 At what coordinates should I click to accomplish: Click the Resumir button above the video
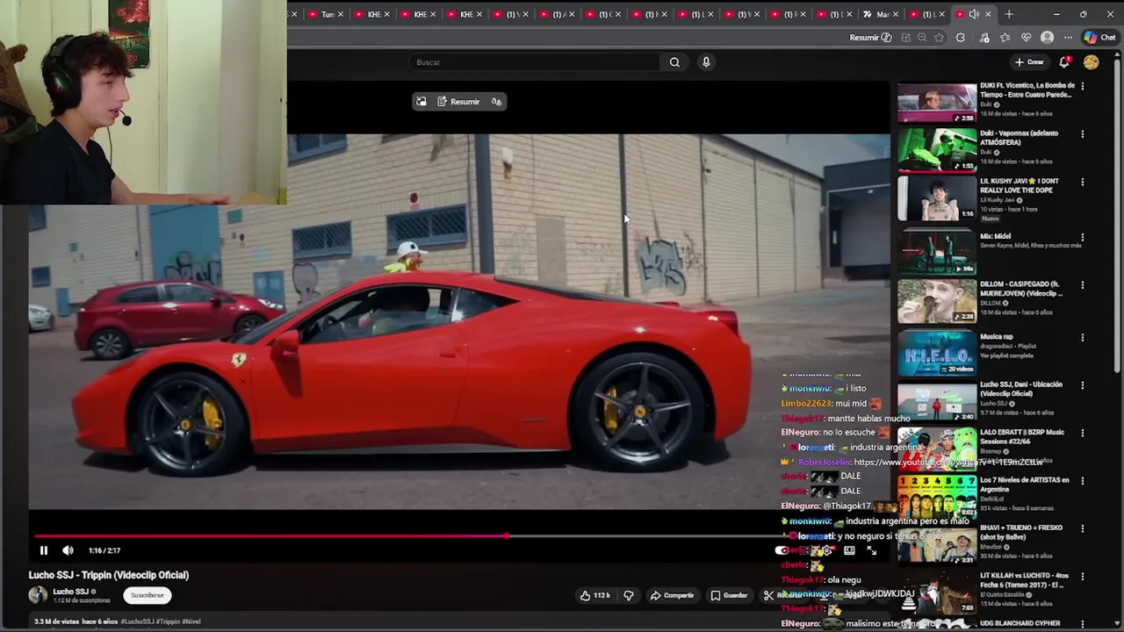(458, 102)
